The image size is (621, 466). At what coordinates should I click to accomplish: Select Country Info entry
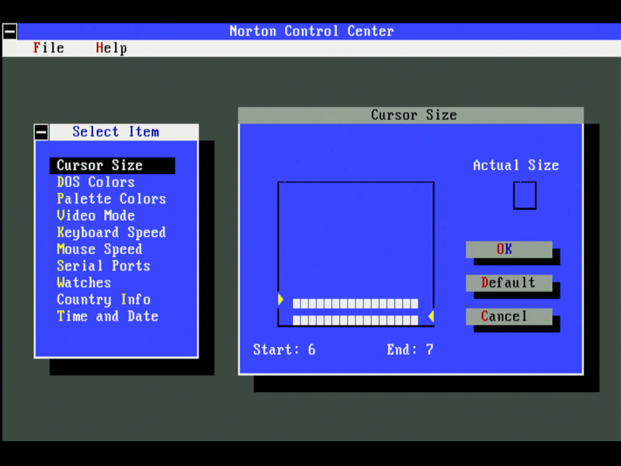[104, 300]
